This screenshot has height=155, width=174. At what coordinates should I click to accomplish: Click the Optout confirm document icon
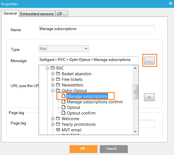pos(63,113)
